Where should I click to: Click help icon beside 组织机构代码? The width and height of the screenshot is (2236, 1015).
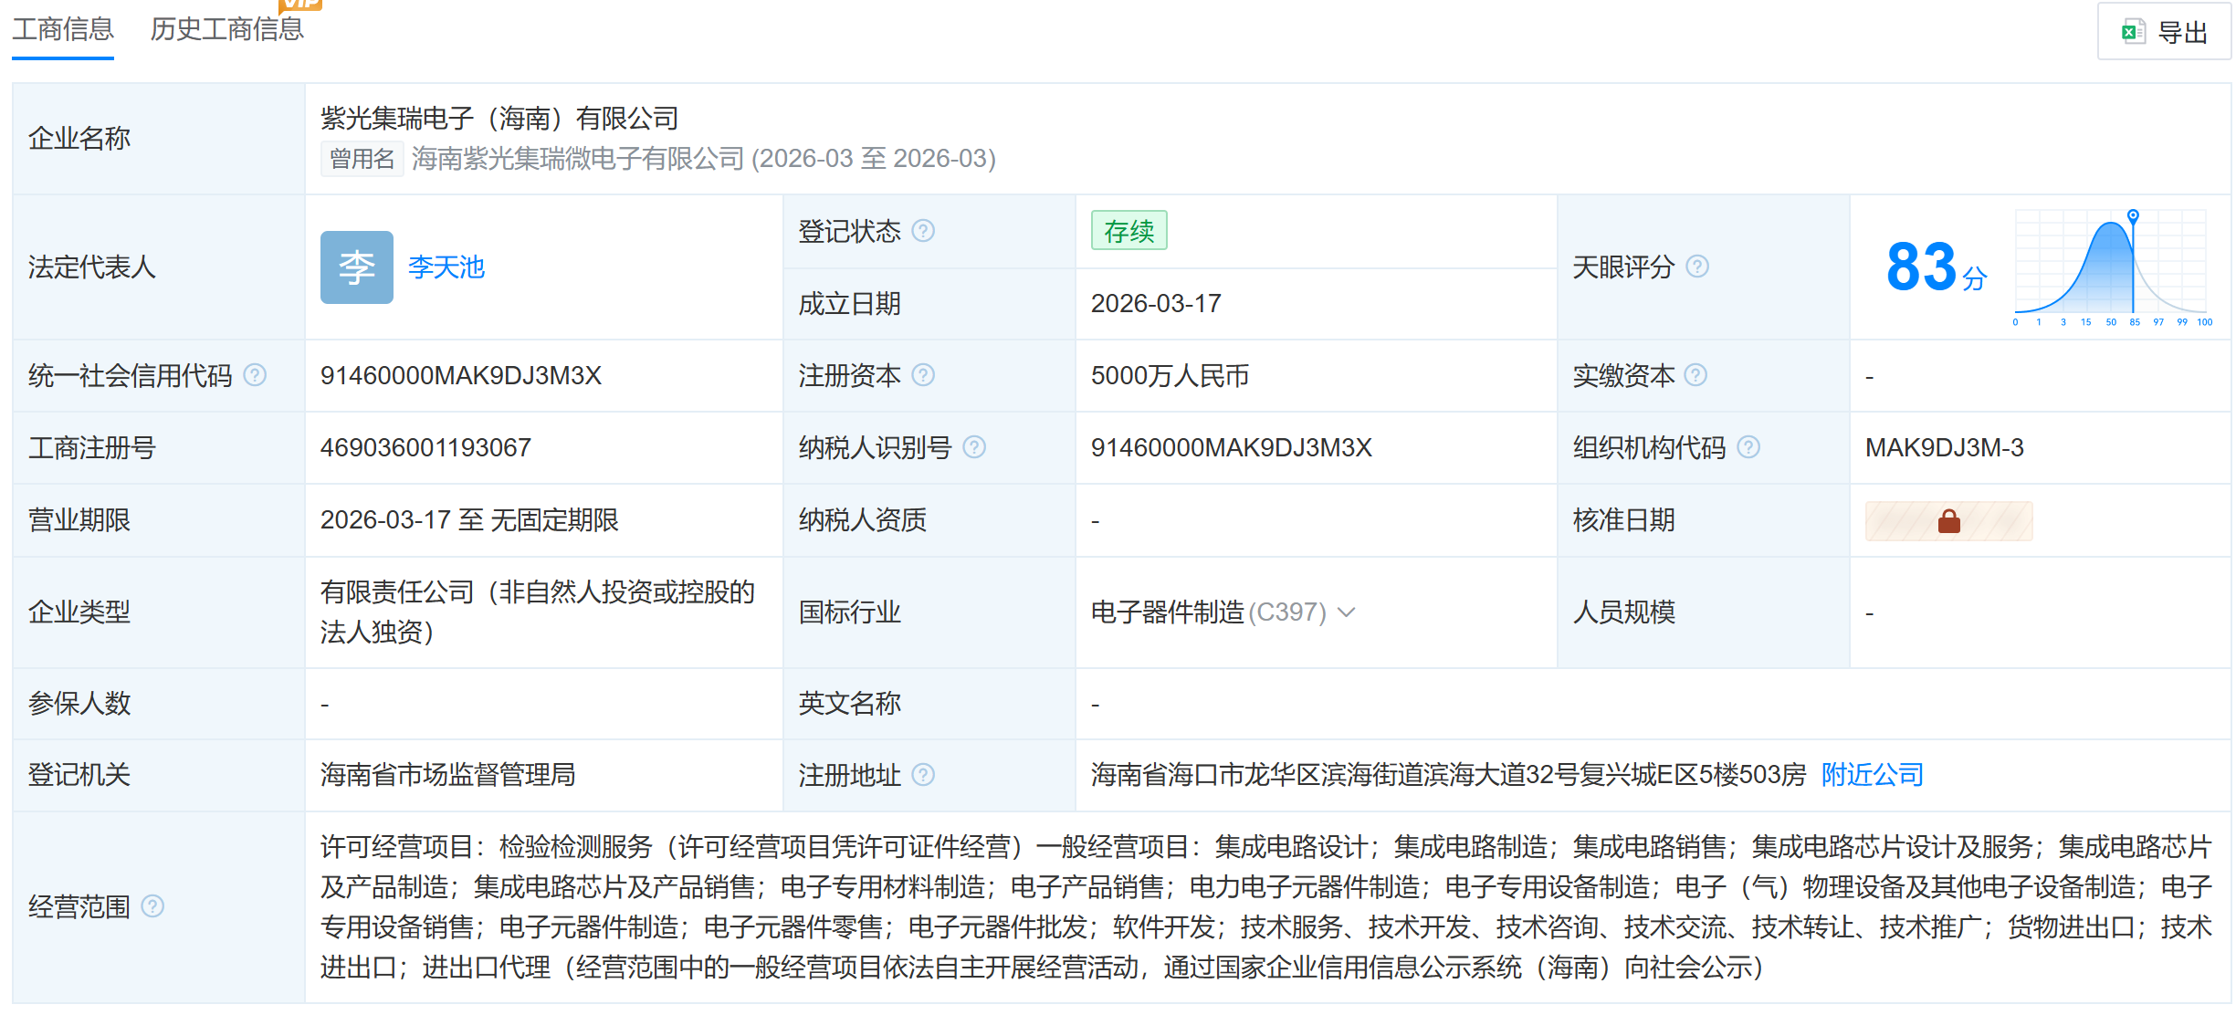coord(1748,447)
